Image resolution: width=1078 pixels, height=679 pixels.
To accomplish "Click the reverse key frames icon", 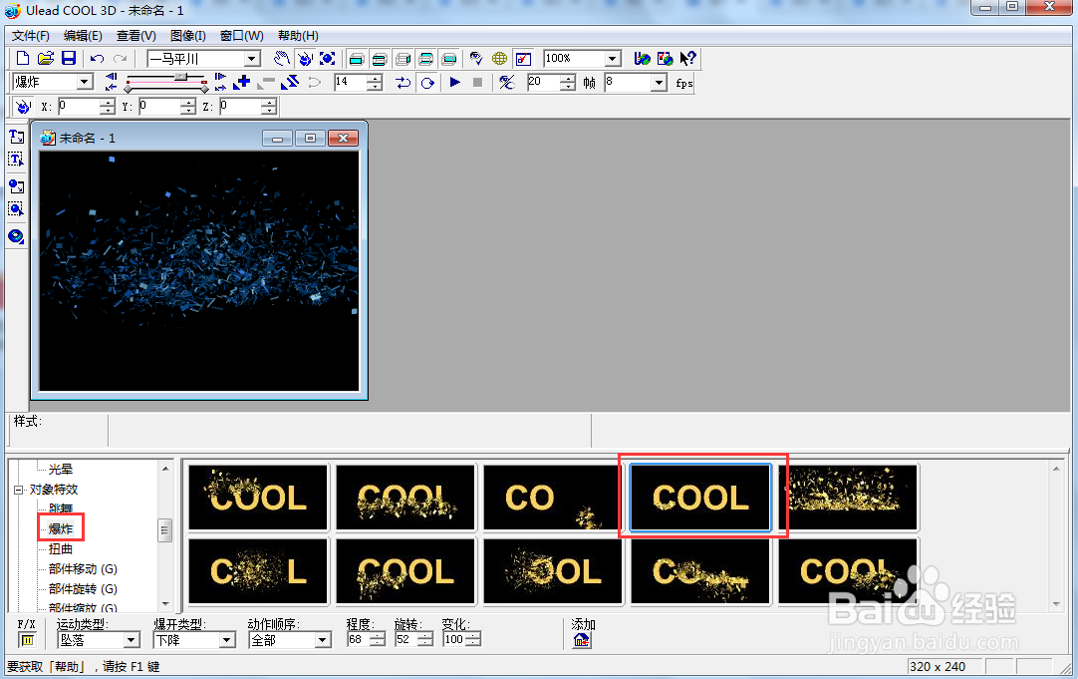I will [290, 83].
